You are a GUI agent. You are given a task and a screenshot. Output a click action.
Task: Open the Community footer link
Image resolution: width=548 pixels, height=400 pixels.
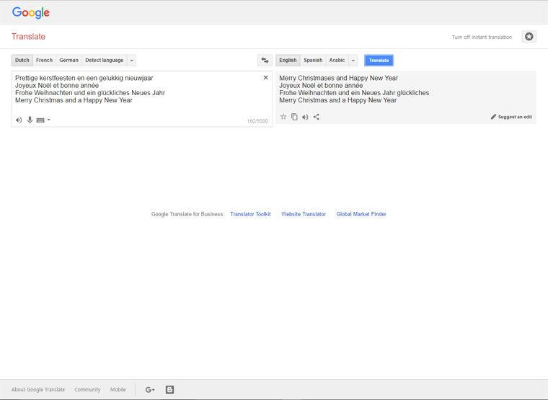pyautogui.click(x=87, y=389)
